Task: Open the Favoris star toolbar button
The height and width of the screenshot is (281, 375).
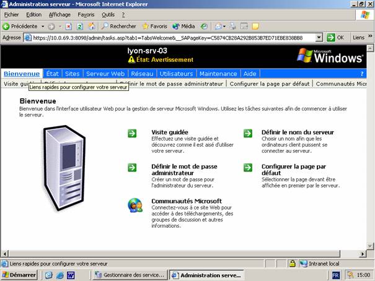Action: pos(155,27)
